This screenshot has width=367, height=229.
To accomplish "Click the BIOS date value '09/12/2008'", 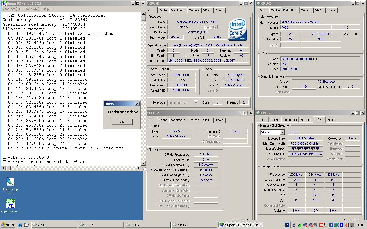I will pyautogui.click(x=320, y=69).
